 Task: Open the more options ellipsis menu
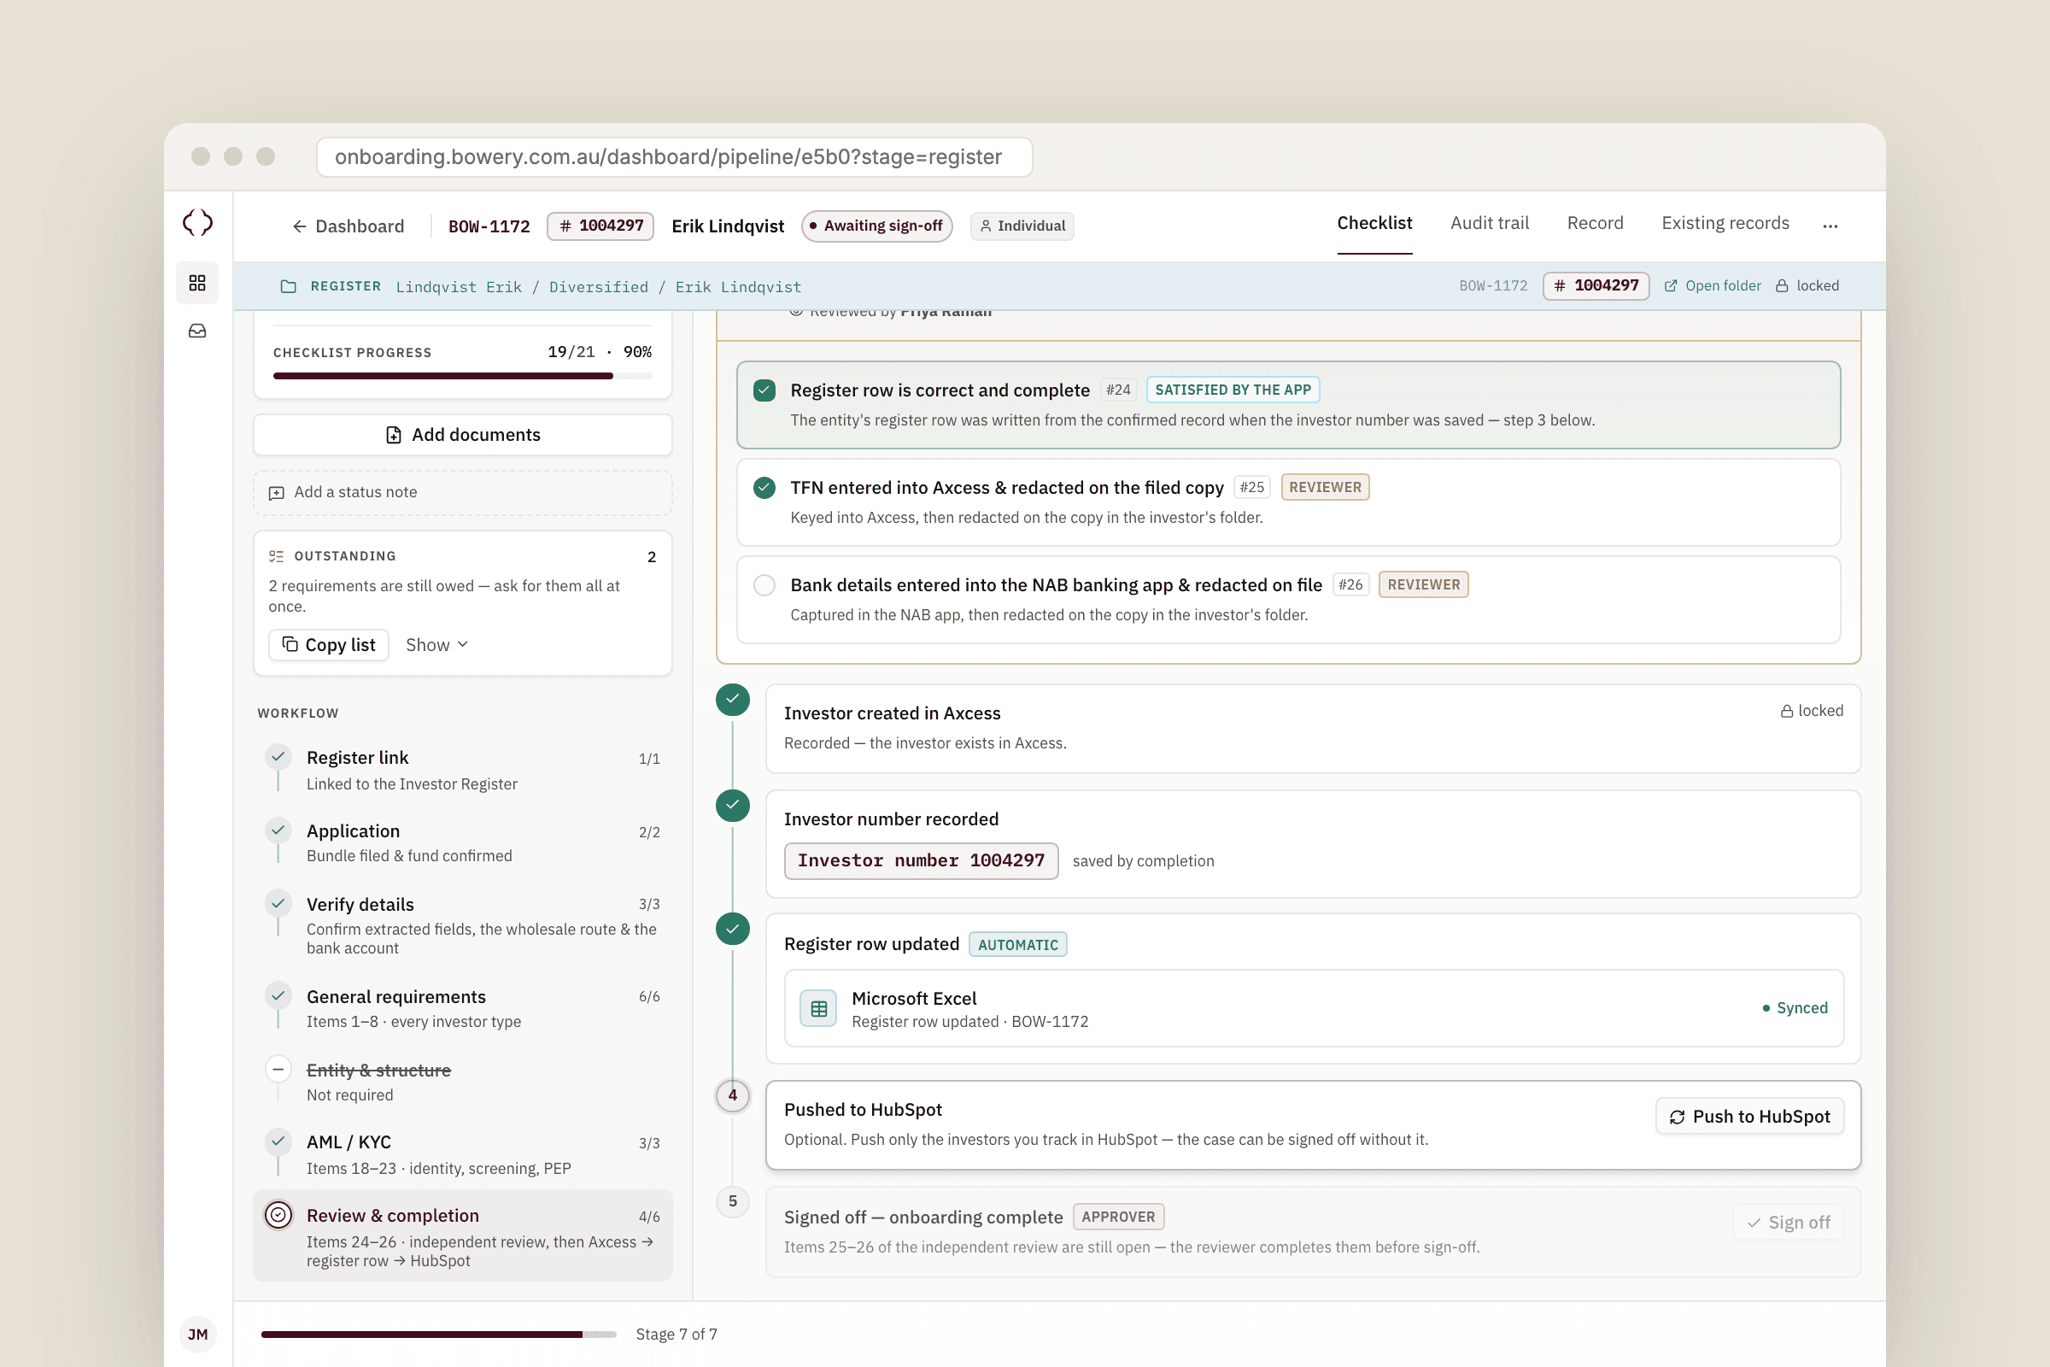click(x=1830, y=226)
